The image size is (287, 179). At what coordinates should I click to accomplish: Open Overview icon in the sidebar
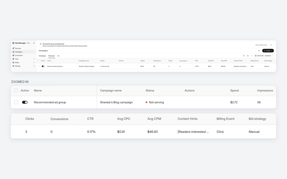pyautogui.click(x=13, y=48)
